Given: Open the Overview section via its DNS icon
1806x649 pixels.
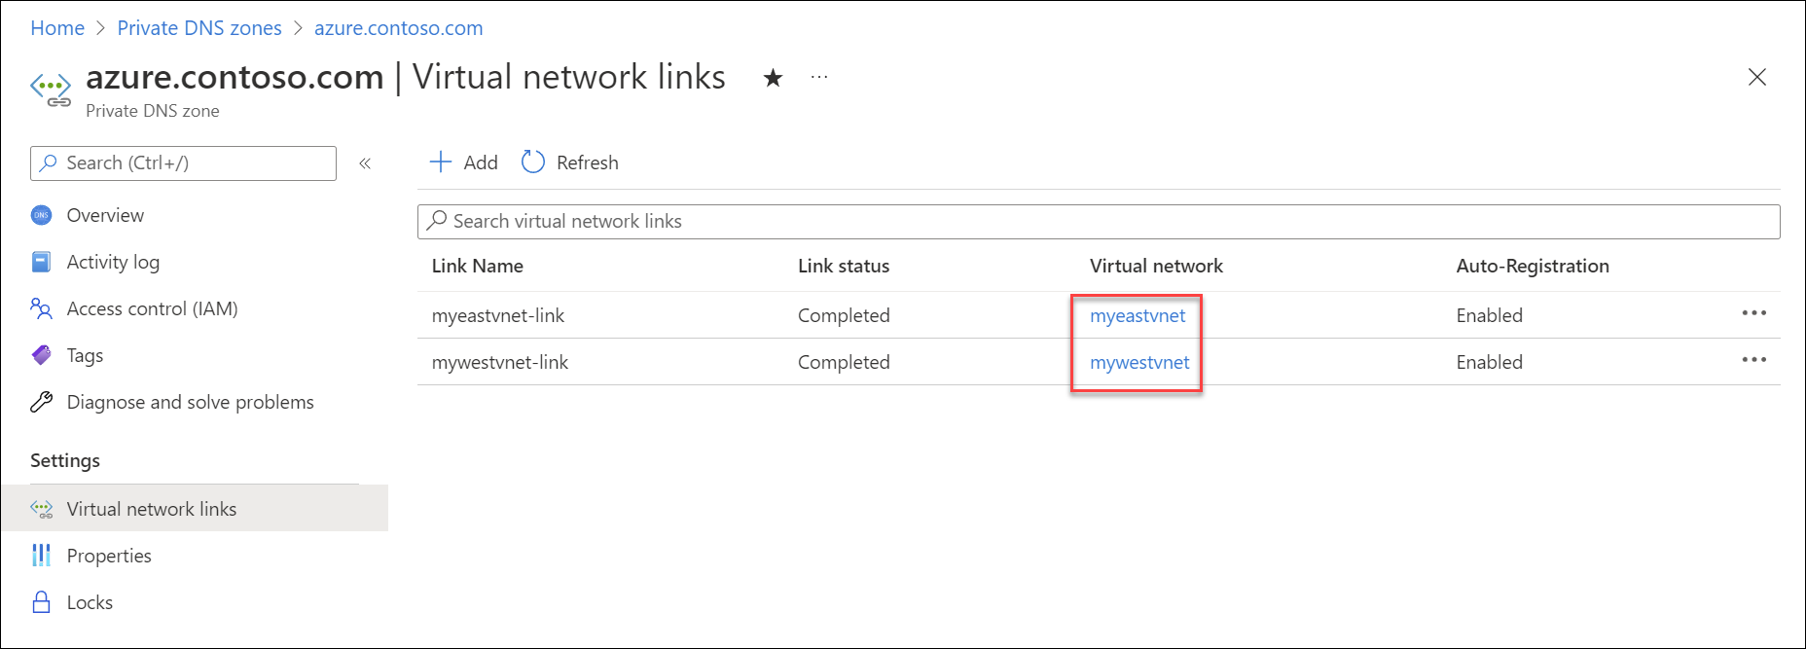Looking at the screenshot, I should click(41, 215).
